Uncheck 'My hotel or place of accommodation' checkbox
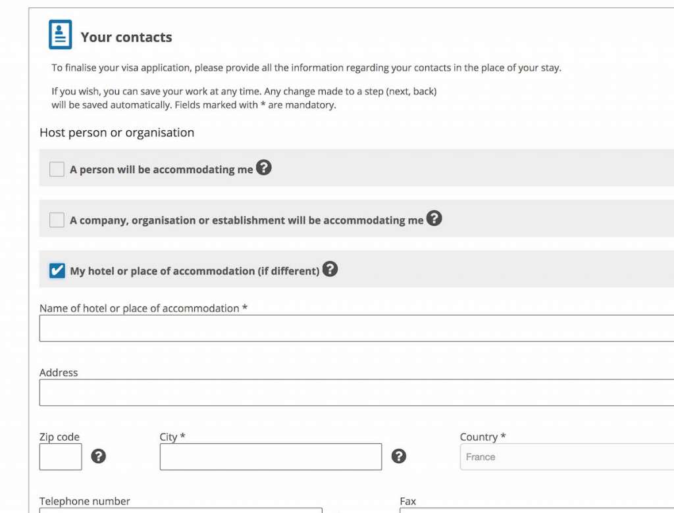This screenshot has height=513, width=674. [57, 271]
